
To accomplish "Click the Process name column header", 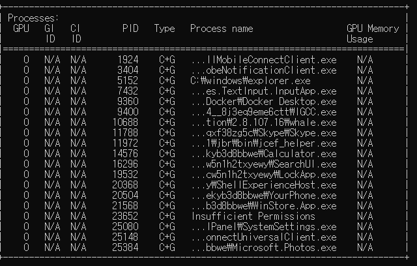I will click(222, 29).
